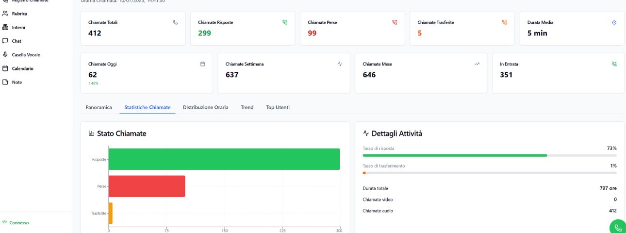626x233 pixels.
Task: Switch to the Trend tab
Action: tap(247, 107)
